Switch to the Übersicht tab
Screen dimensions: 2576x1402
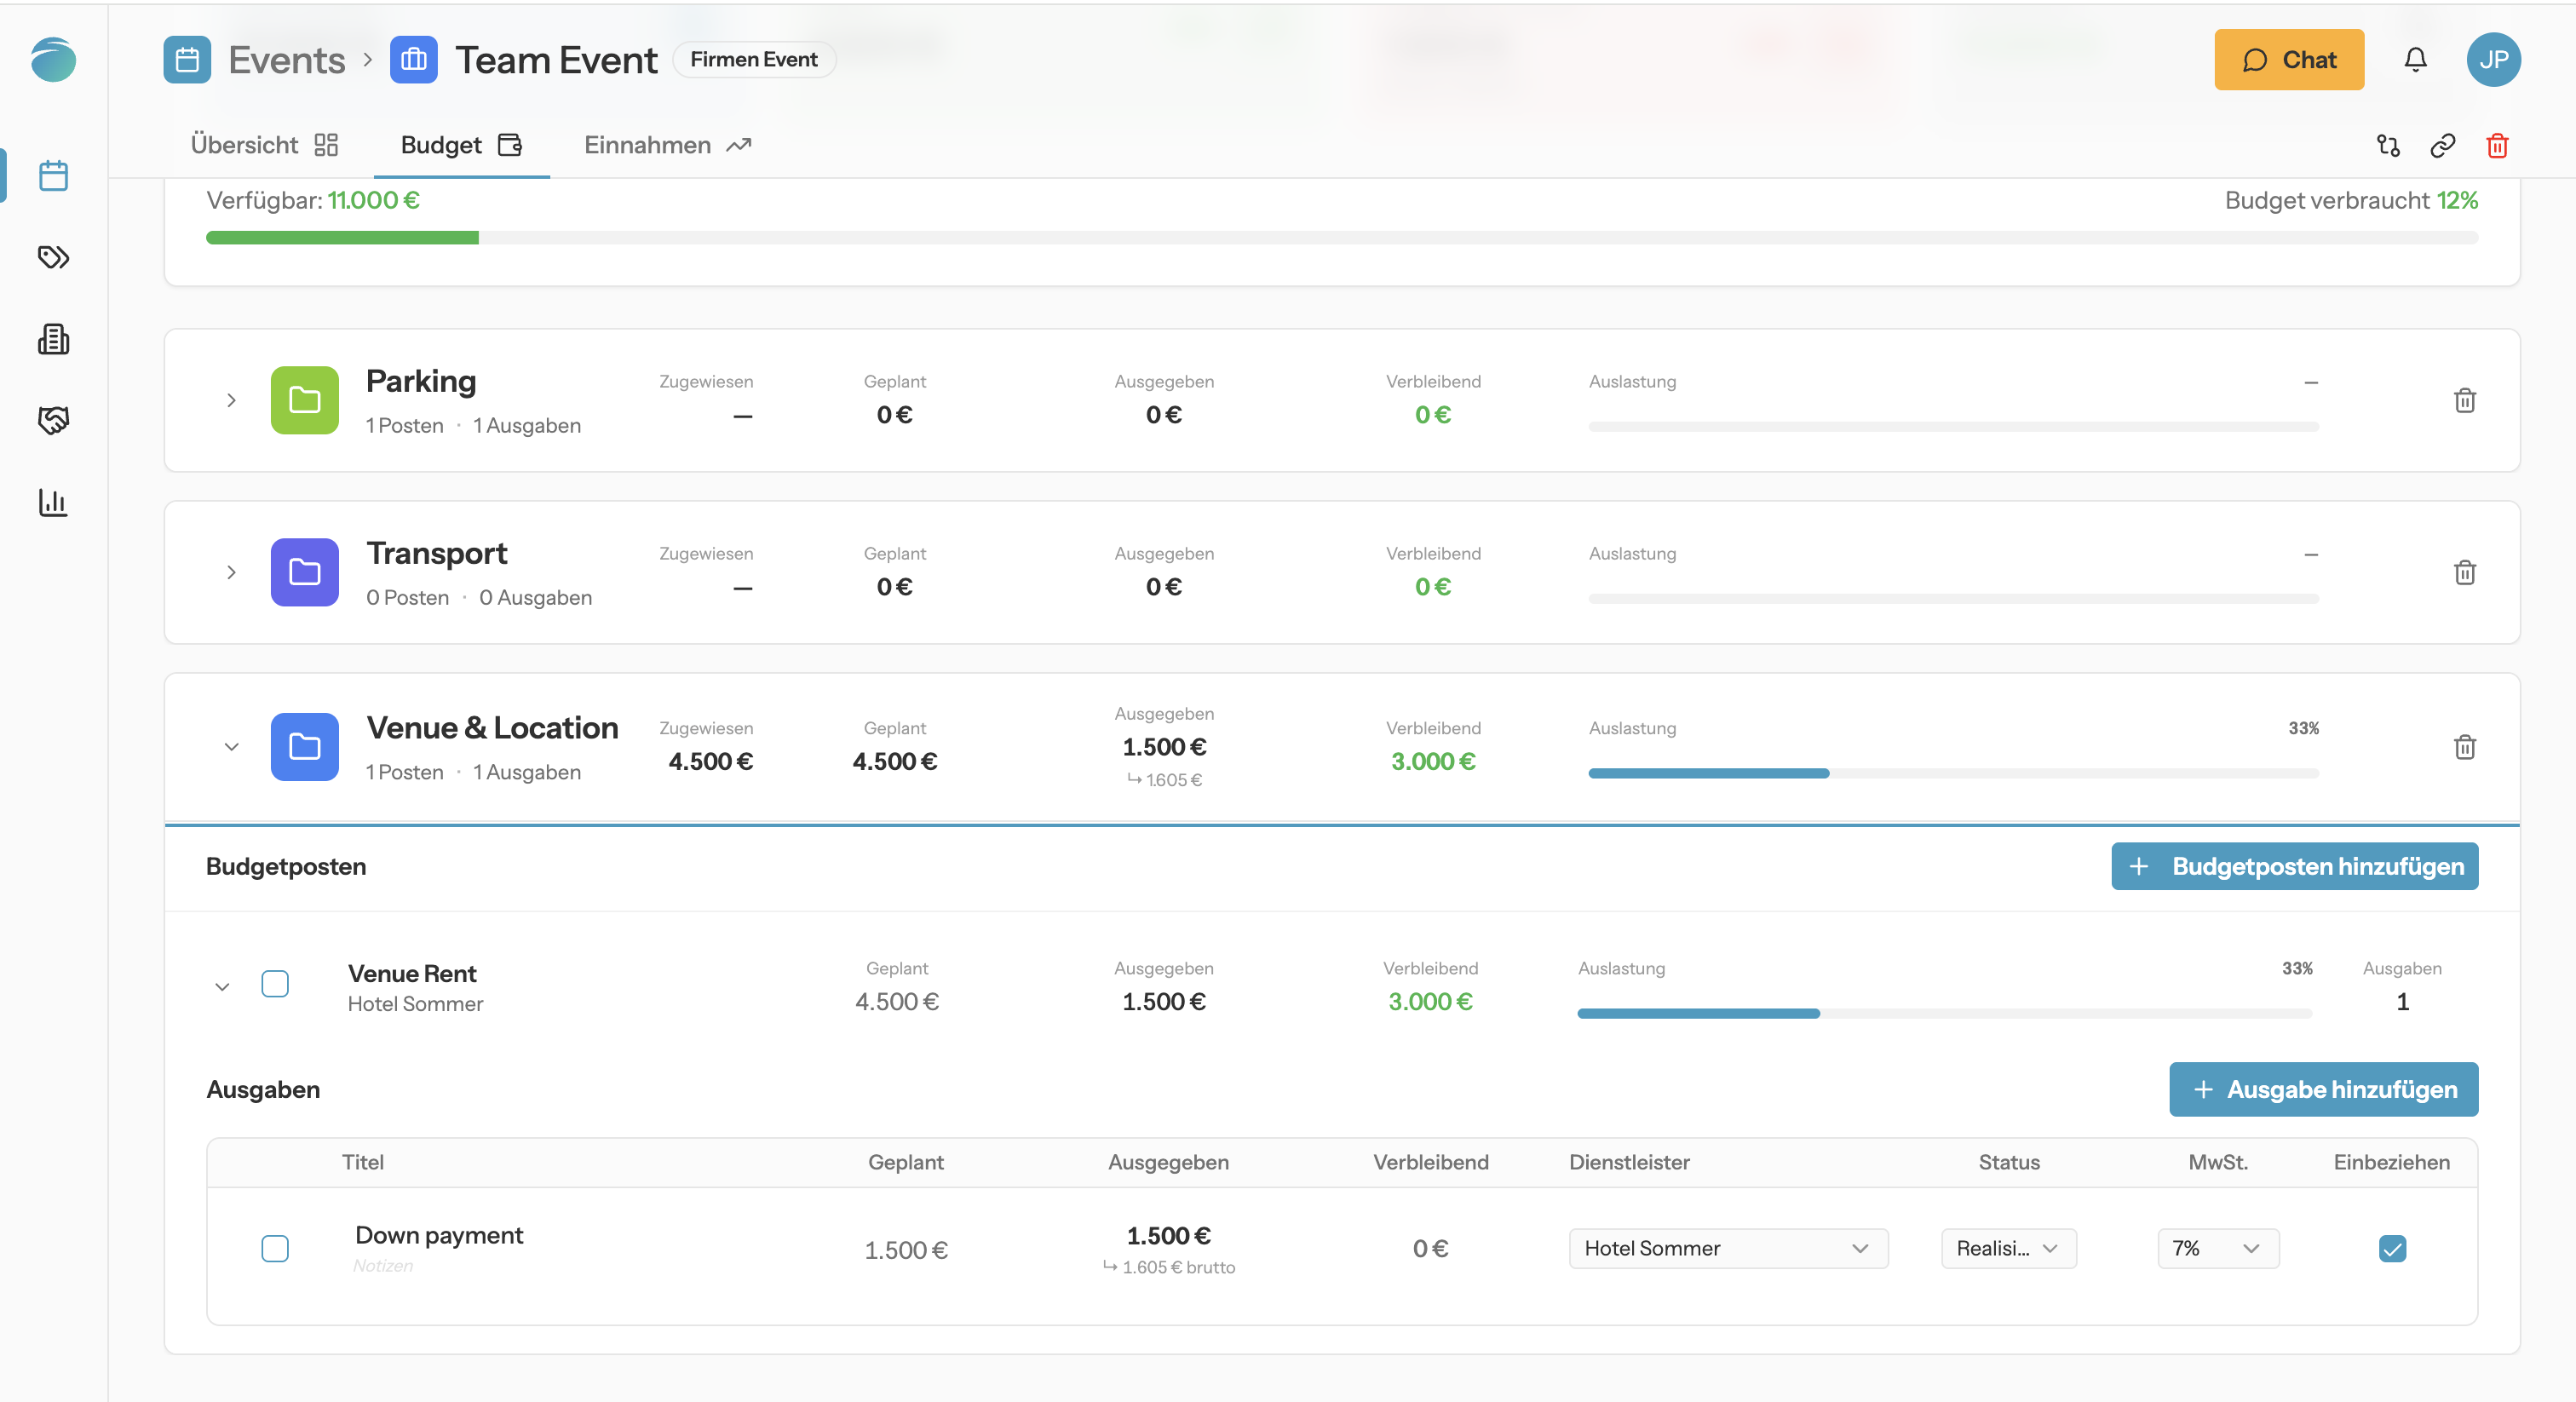tap(265, 145)
